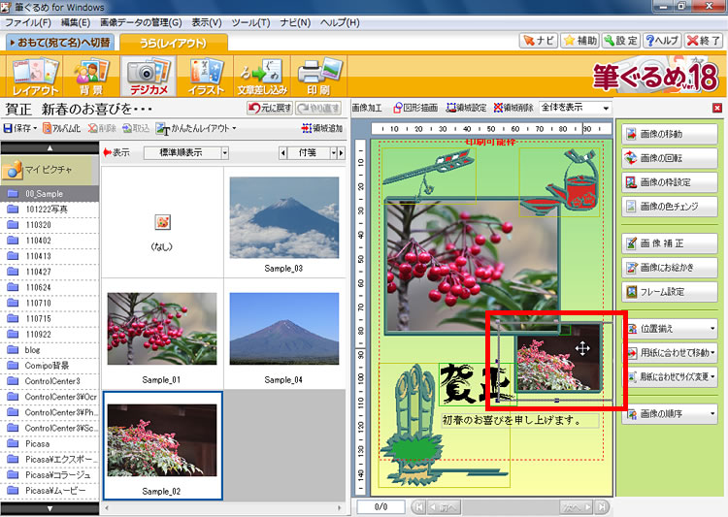Click 領域削除 region delete
Viewport: 728px width, 517px height.
click(x=513, y=108)
